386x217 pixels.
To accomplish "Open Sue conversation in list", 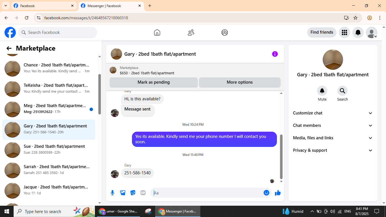I will [49, 150].
